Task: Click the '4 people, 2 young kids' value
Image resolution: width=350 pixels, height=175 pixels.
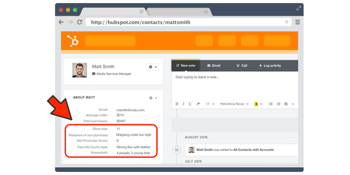Action: (133, 153)
